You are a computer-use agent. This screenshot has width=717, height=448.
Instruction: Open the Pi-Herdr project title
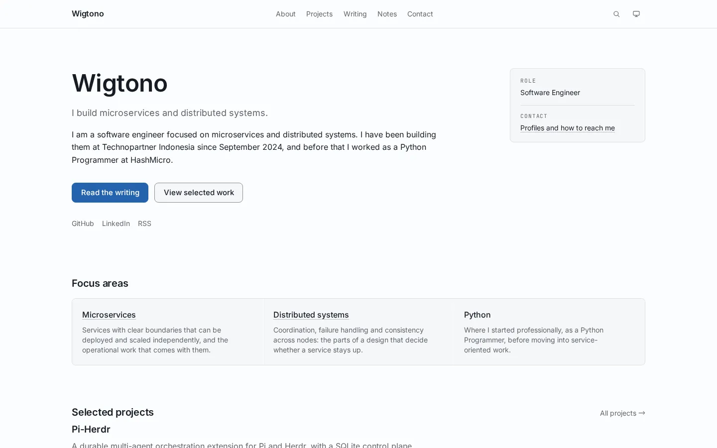coord(91,429)
